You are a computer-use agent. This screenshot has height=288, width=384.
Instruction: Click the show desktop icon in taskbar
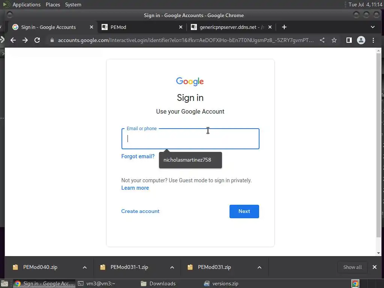tap(4, 284)
